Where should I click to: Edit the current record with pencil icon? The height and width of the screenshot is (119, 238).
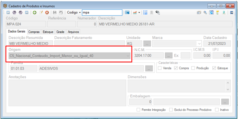(x=41, y=13)
